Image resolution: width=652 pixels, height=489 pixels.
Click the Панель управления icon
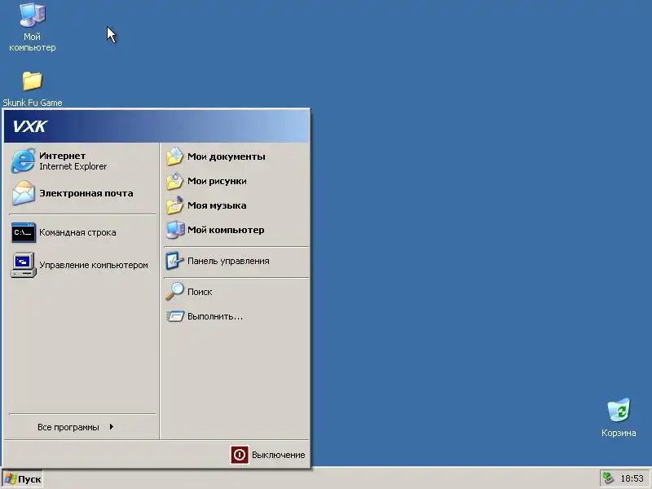tap(174, 261)
